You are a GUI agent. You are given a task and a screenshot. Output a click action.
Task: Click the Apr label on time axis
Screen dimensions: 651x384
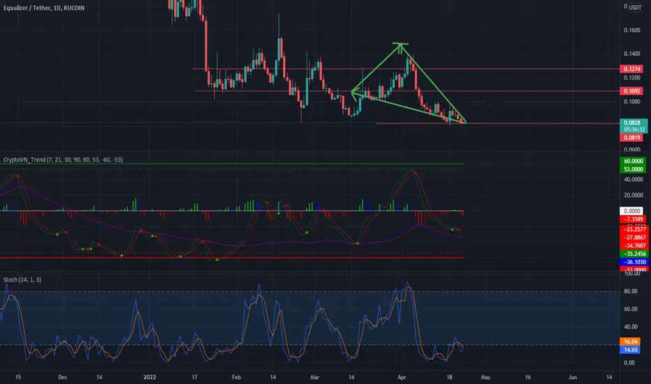(402, 377)
